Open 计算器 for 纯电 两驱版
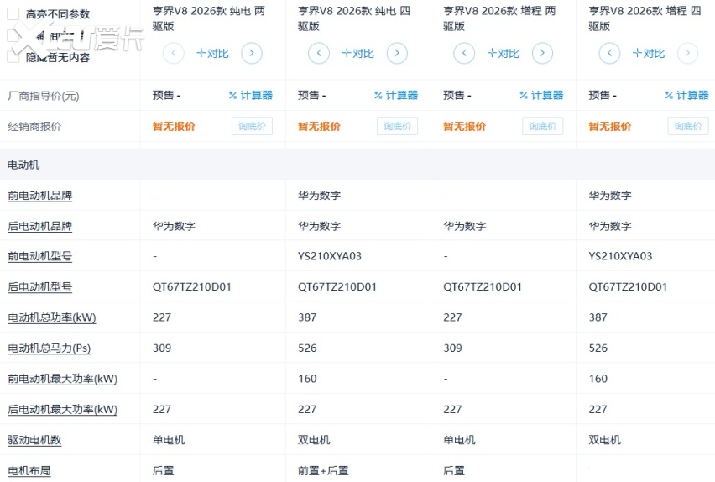 point(251,95)
